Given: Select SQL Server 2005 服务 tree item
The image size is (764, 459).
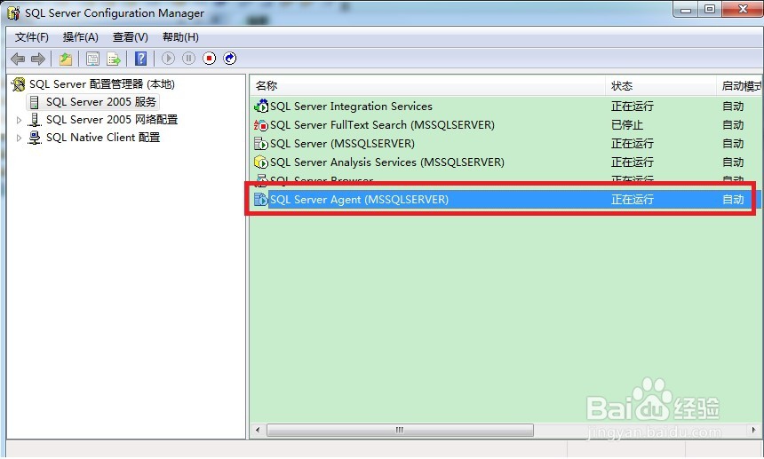Looking at the screenshot, I should [x=101, y=102].
